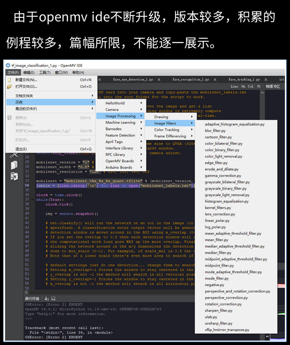The width and height of the screenshot is (290, 345).
Task: Close the face_recognition_1.py tab
Action: pyautogui.click(x=215, y=80)
